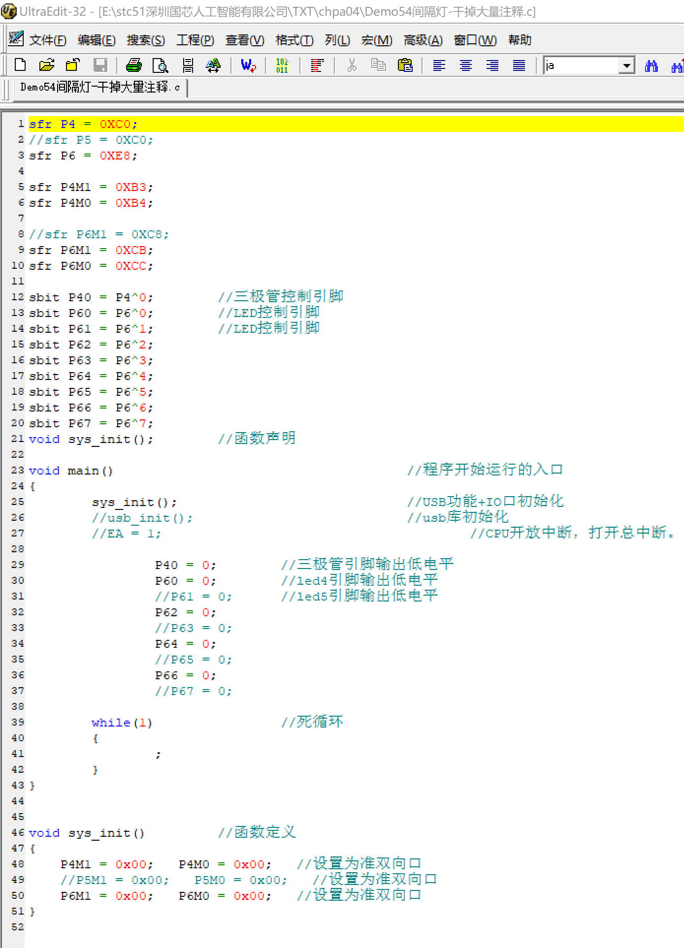
Task: Toggle Word Wrap toolbar icon
Action: pyautogui.click(x=248, y=65)
